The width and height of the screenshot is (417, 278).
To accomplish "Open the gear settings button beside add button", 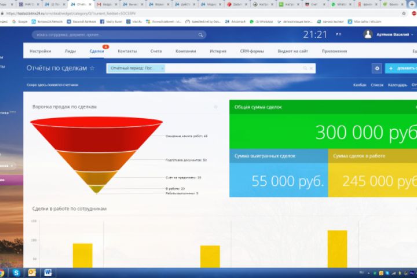I will point(377,68).
